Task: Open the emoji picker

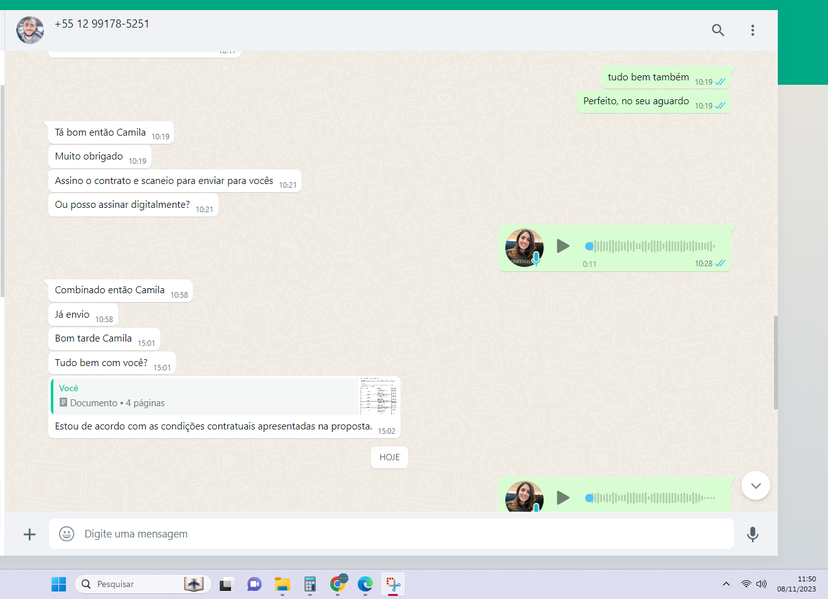Action: 67,534
